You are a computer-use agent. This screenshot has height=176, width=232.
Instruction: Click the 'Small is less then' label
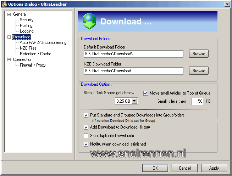point(172,101)
